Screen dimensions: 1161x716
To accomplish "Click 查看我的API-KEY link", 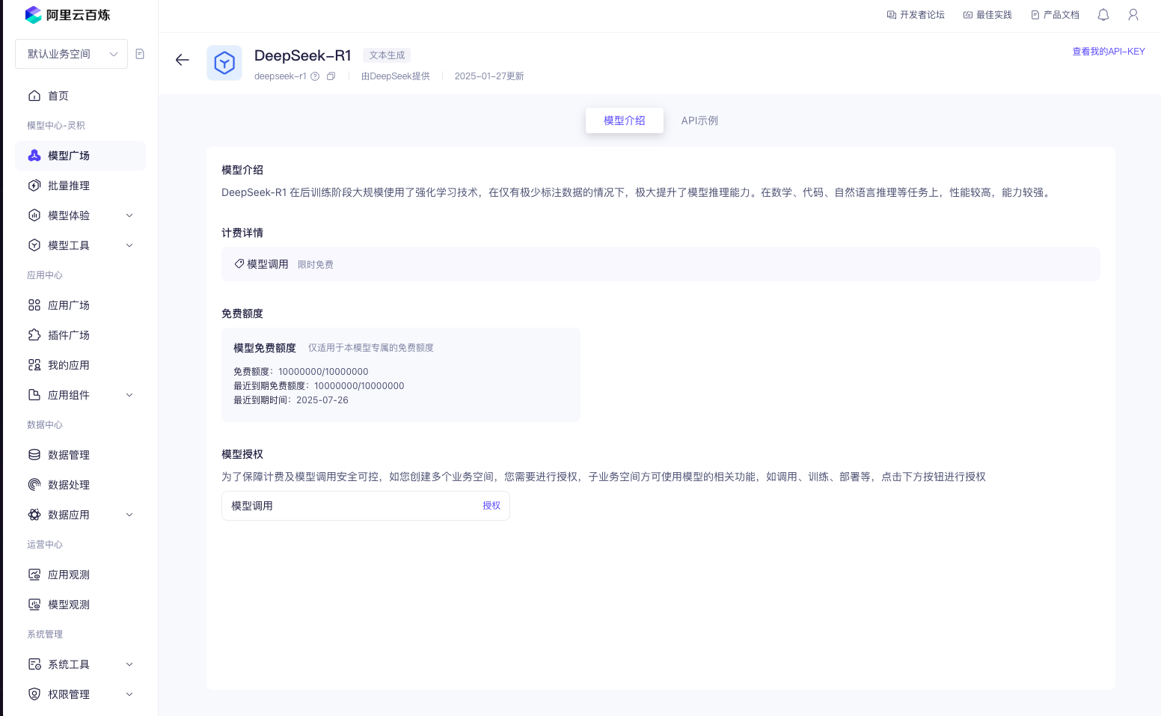I will pyautogui.click(x=1109, y=52).
